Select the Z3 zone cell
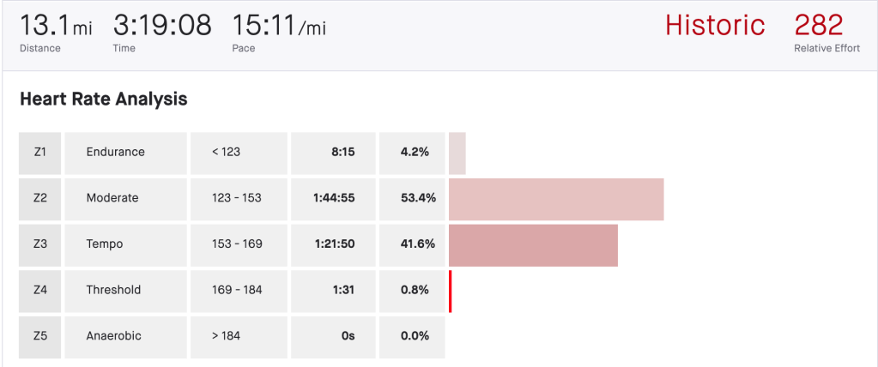 pos(40,244)
